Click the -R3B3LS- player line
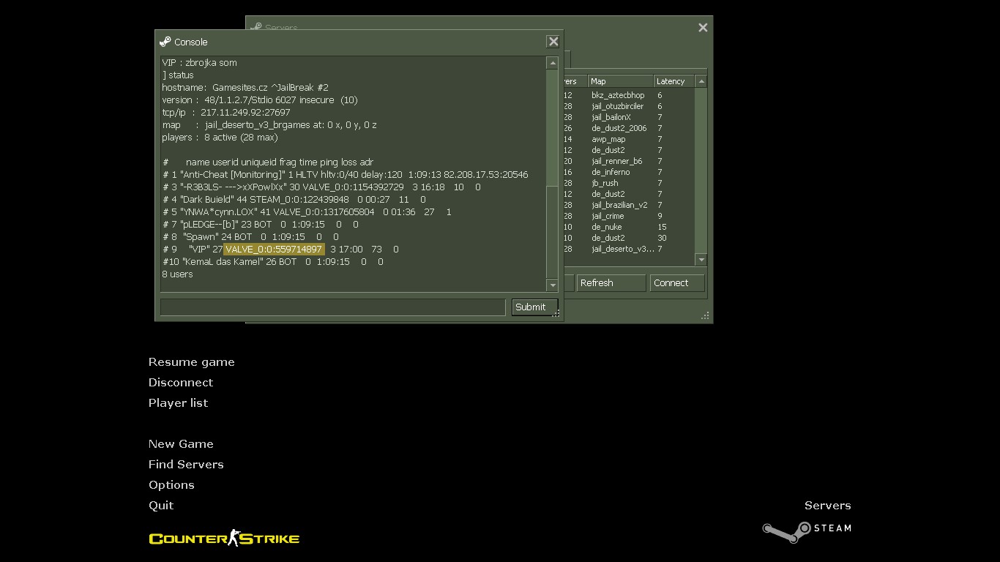Screen dimensions: 1000x562 click(322, 187)
